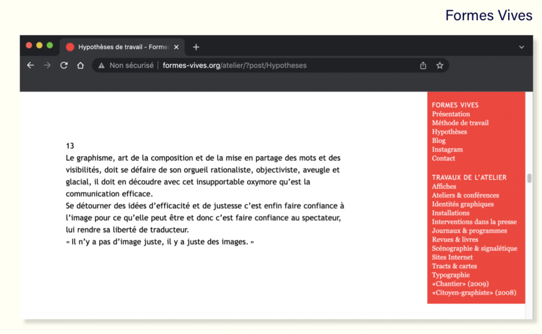Go to the Hypothèses sidebar link
Viewport: 542px width, 334px height.
[x=449, y=132]
